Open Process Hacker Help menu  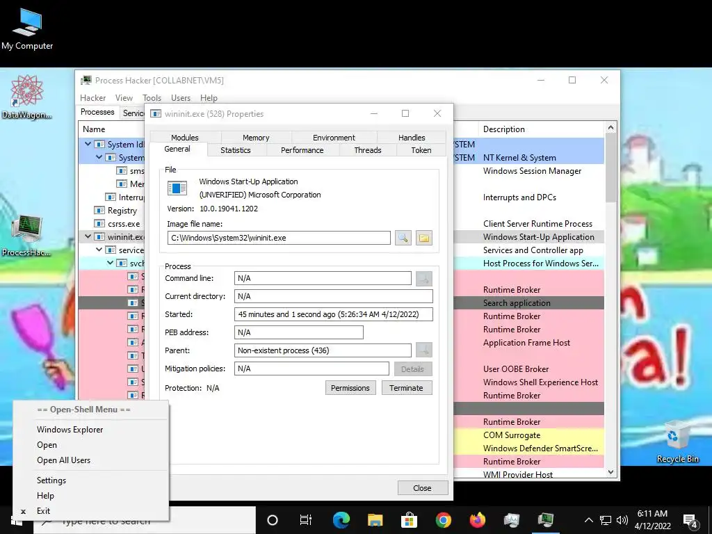[209, 98]
